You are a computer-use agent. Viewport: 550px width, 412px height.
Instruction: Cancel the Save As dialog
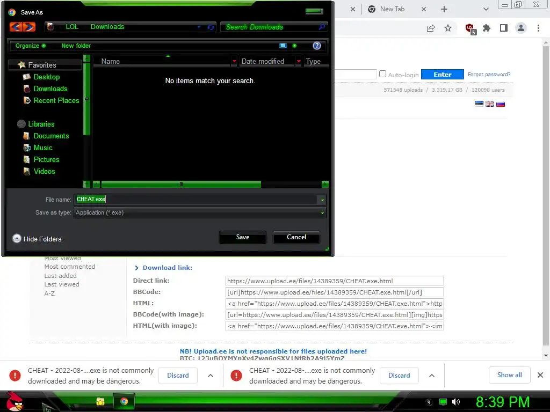(296, 237)
